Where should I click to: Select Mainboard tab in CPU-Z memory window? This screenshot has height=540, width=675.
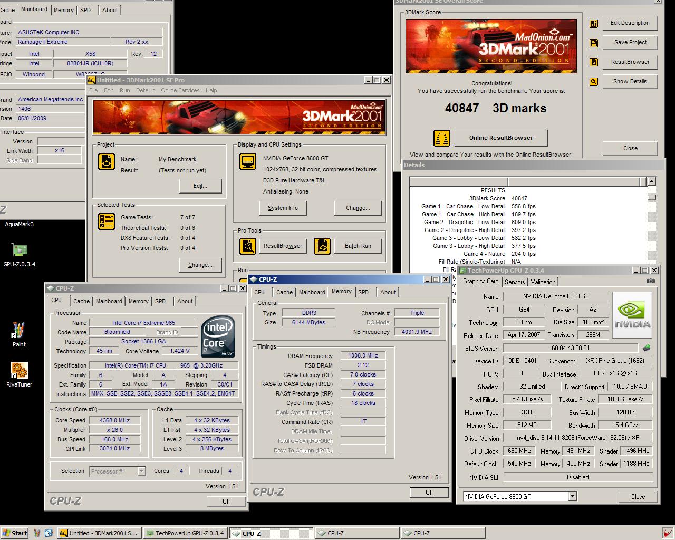pyautogui.click(x=312, y=292)
